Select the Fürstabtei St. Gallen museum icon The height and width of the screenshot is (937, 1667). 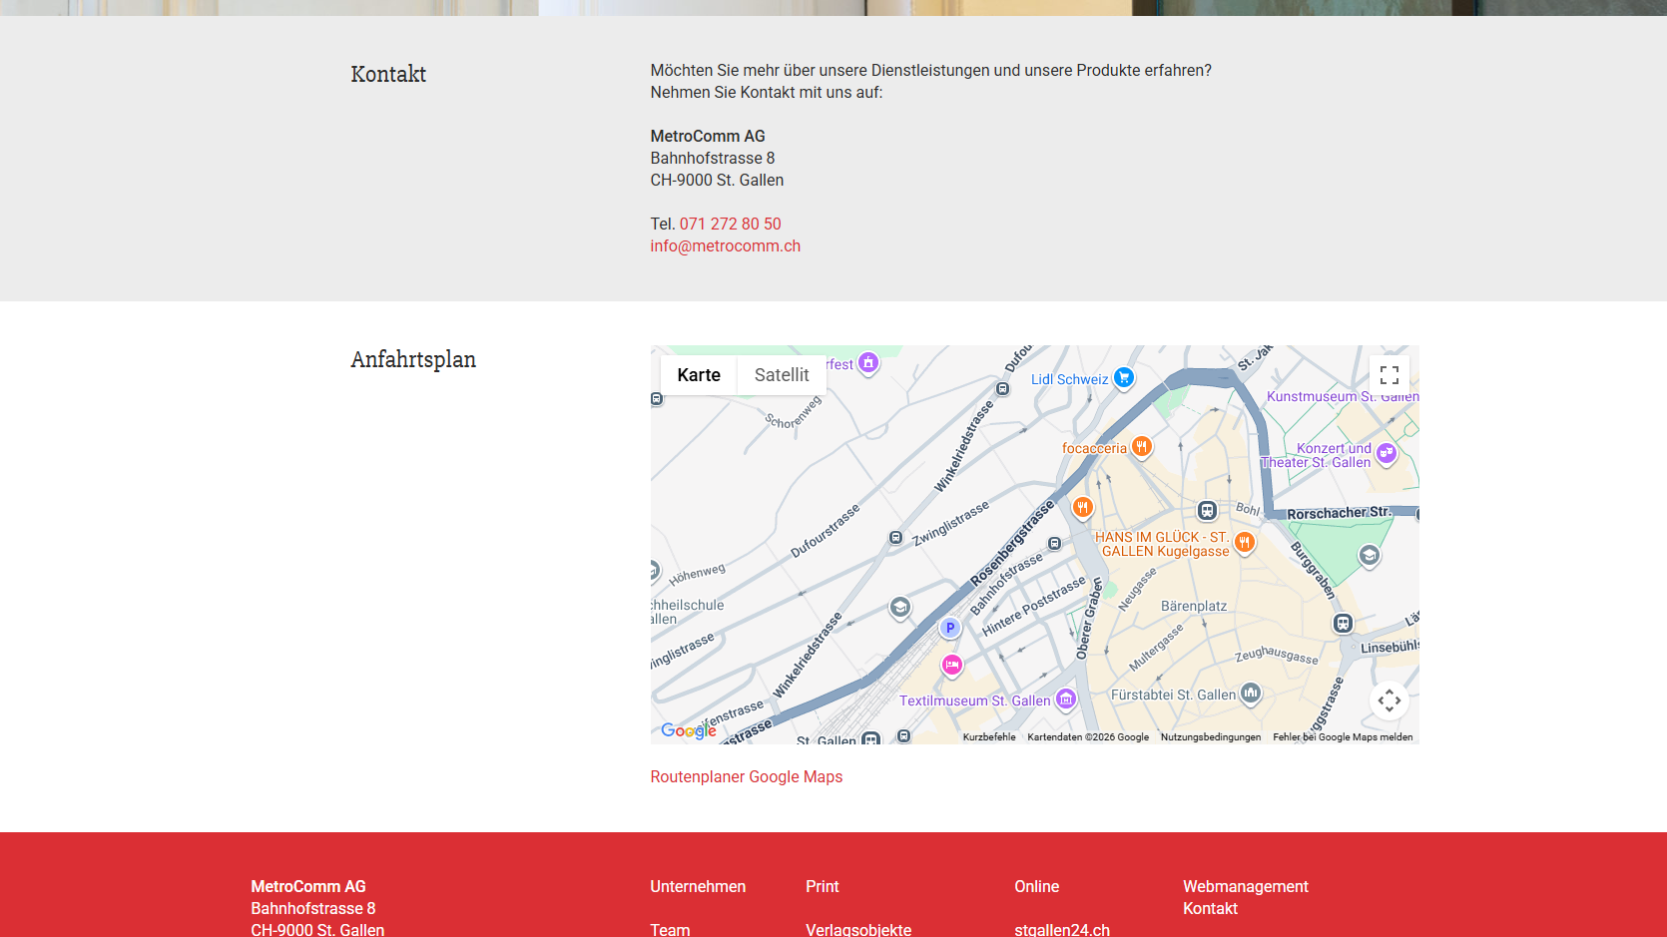1251,693
